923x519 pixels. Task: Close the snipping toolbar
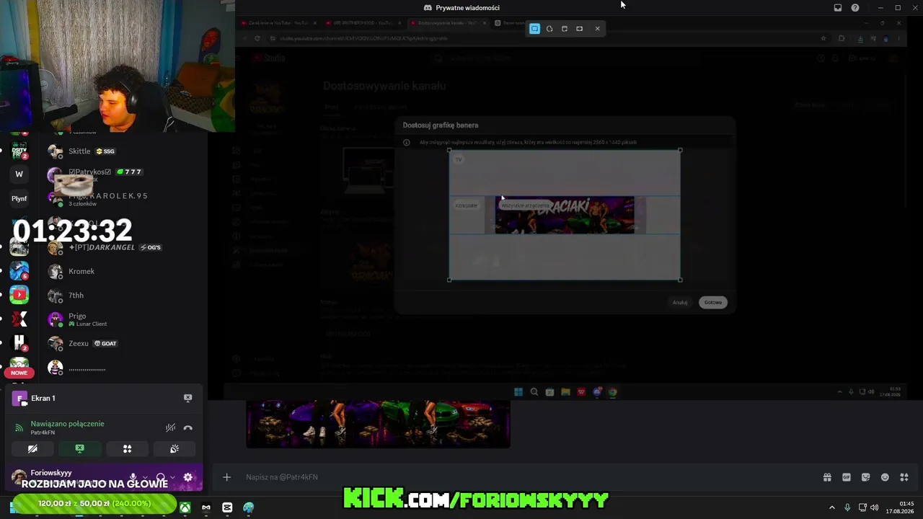pos(597,29)
